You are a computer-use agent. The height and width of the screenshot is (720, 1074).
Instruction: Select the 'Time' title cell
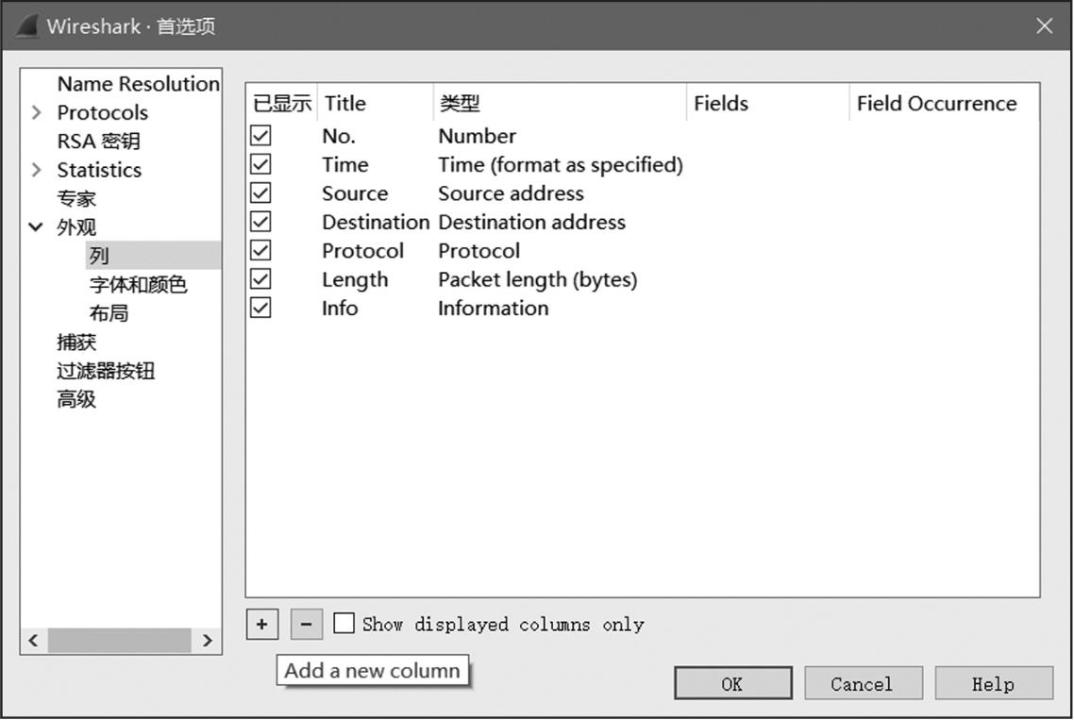(x=345, y=164)
